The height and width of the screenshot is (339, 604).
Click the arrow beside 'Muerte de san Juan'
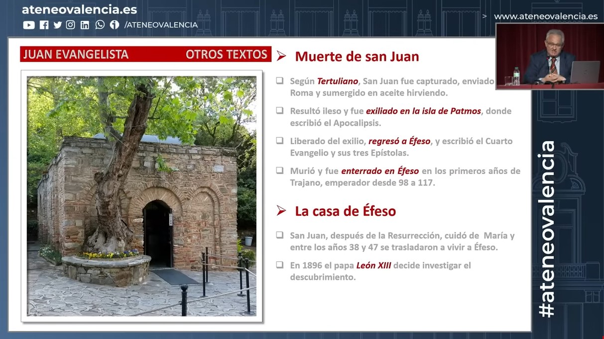(x=281, y=56)
